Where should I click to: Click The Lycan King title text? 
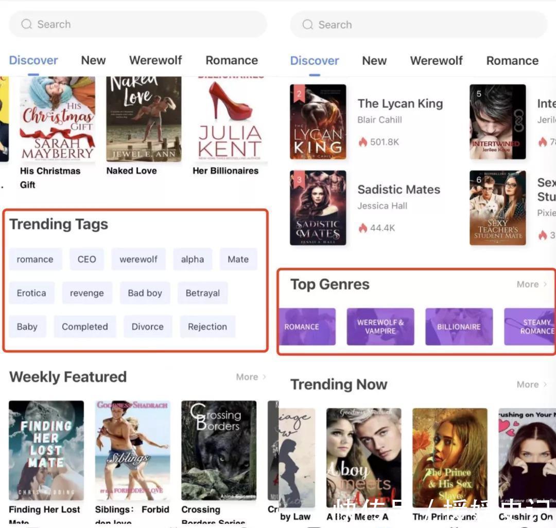[400, 103]
